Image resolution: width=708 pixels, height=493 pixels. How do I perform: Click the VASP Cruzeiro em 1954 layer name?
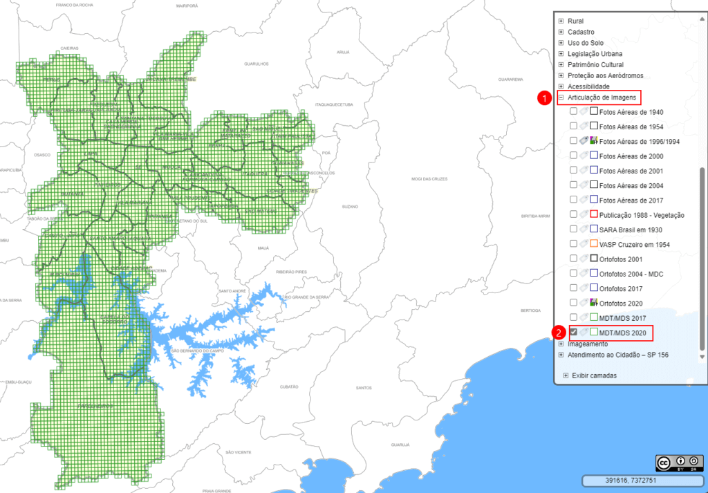tap(635, 244)
